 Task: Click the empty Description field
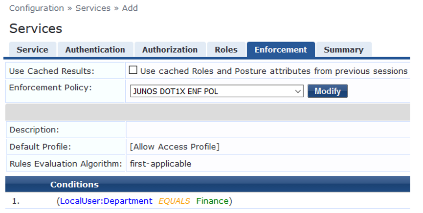pyautogui.click(x=267, y=130)
